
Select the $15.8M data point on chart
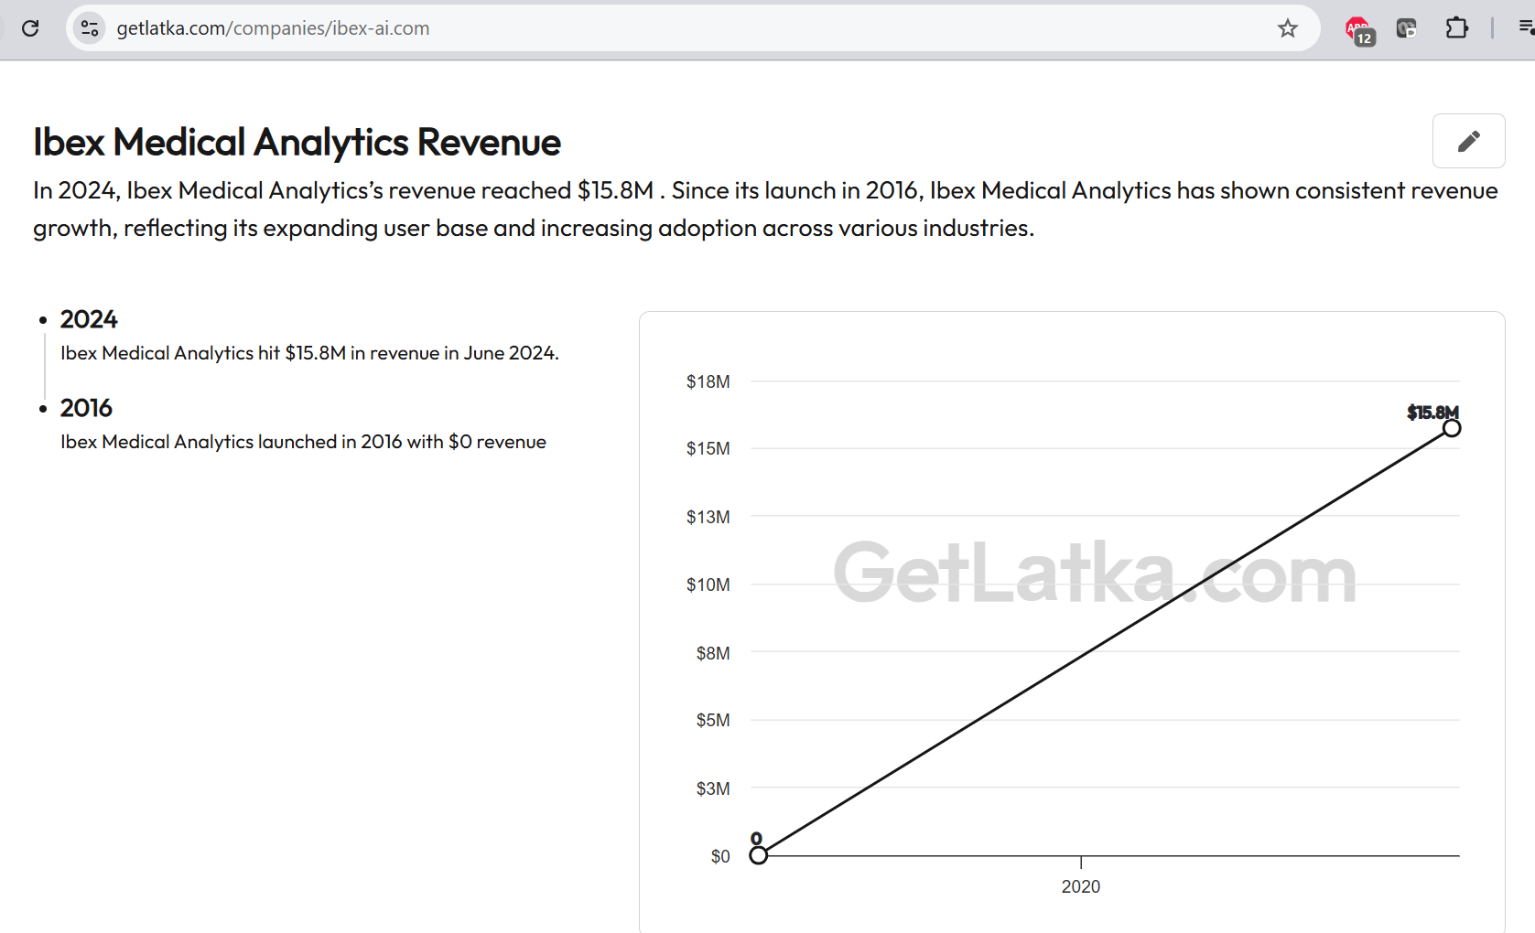pyautogui.click(x=1451, y=428)
